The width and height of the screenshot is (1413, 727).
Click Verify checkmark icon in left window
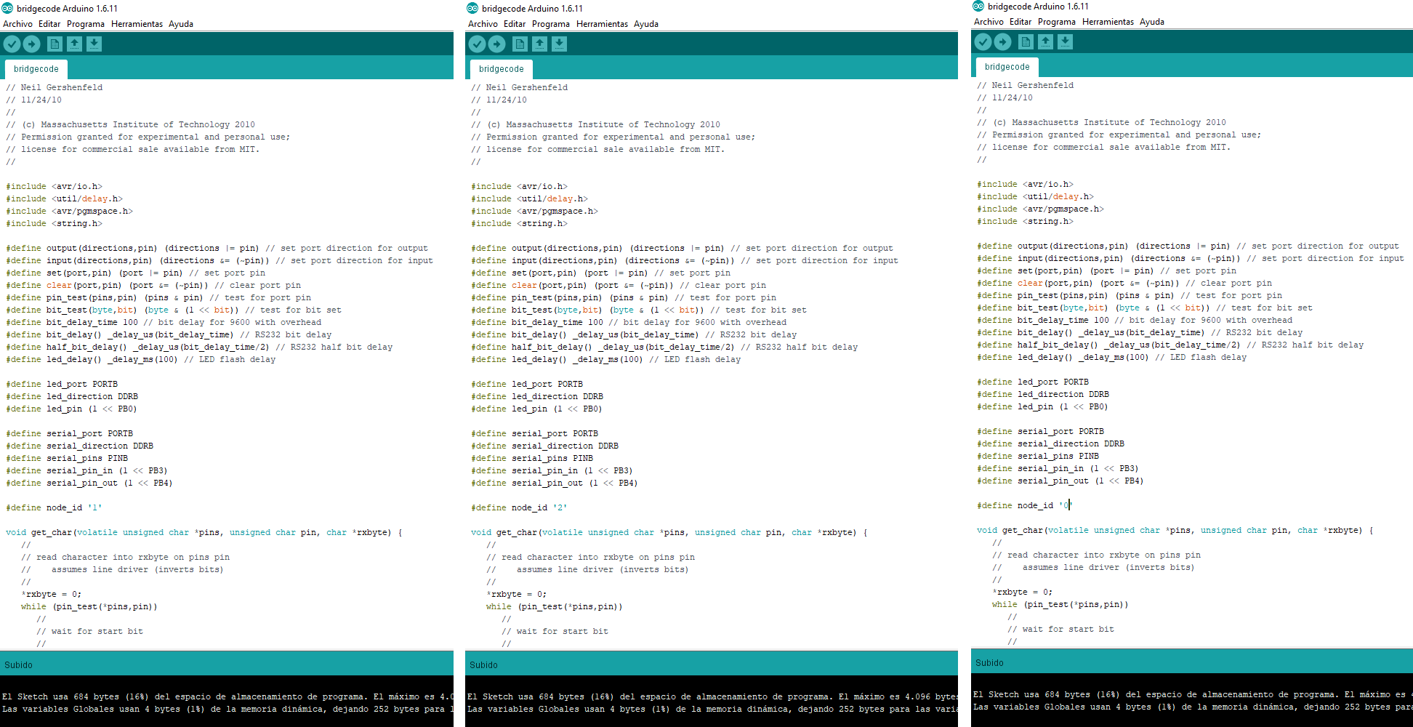(12, 44)
